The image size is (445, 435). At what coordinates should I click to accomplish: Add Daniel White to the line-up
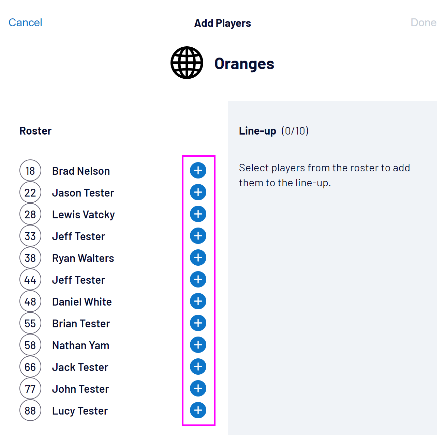click(198, 301)
